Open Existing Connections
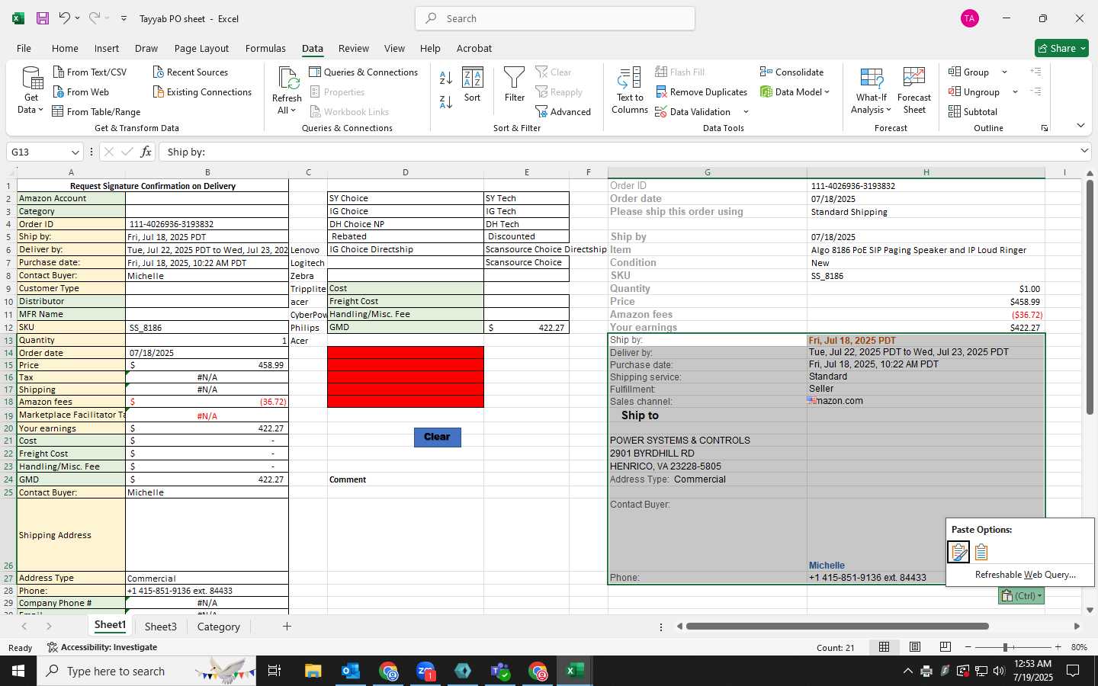Viewport: 1098px width, 686px height. (x=202, y=91)
